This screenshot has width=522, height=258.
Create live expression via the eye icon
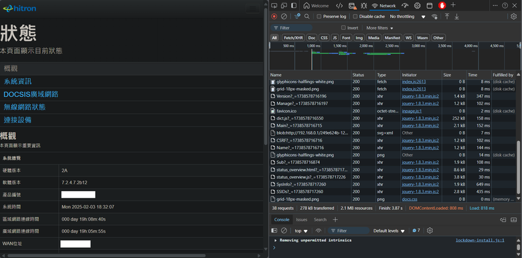coord(319,231)
